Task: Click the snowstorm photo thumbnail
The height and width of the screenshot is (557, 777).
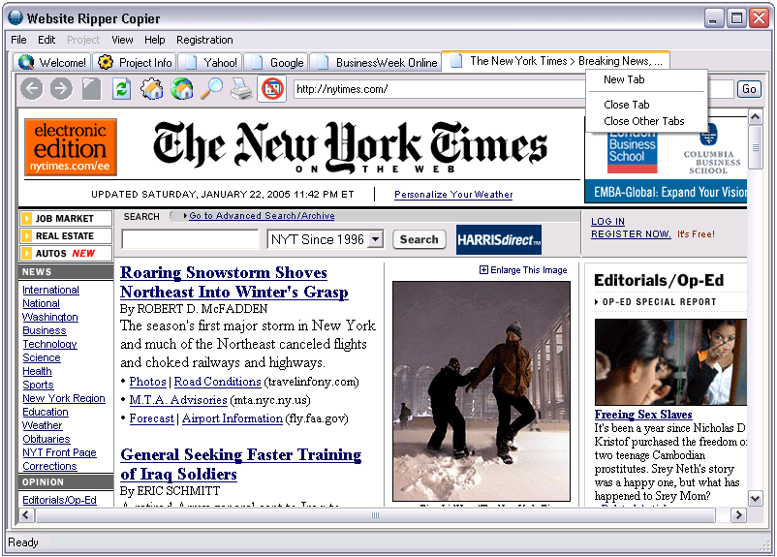Action: (x=482, y=391)
